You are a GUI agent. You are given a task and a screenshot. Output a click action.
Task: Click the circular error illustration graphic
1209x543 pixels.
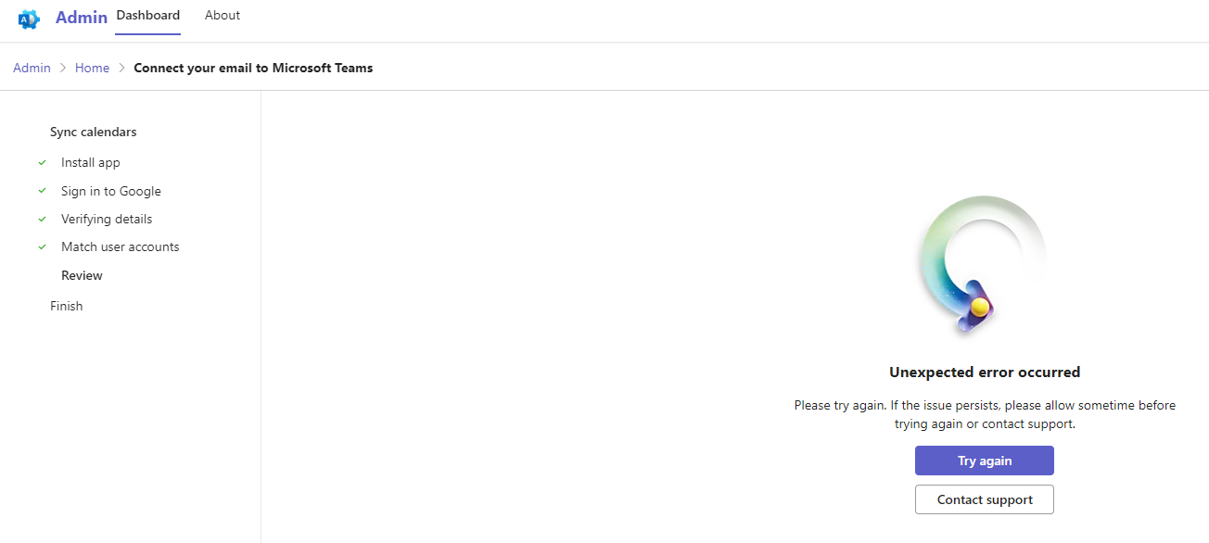coord(984,265)
